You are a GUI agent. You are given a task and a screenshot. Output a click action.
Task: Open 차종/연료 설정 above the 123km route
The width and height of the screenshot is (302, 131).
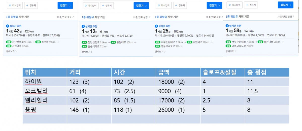(65, 17)
